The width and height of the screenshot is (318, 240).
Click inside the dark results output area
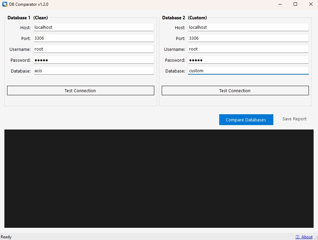tap(159, 178)
